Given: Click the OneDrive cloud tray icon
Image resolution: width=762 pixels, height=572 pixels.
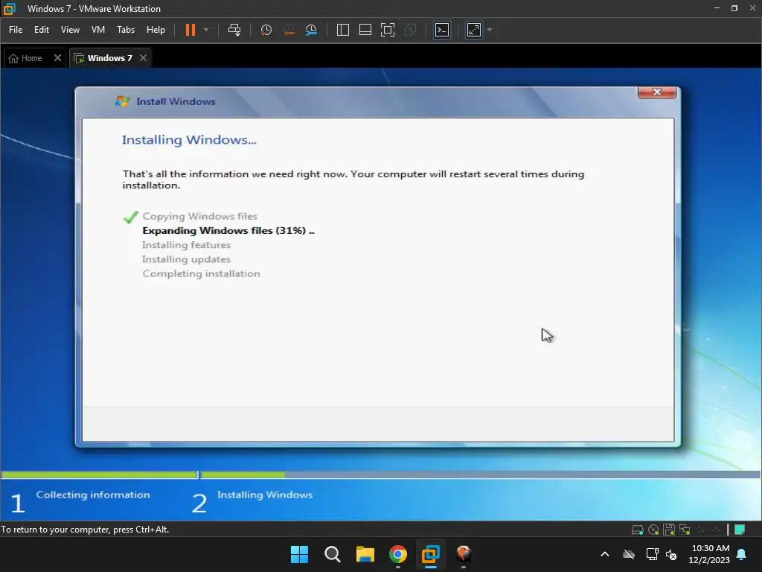Looking at the screenshot, I should (629, 554).
